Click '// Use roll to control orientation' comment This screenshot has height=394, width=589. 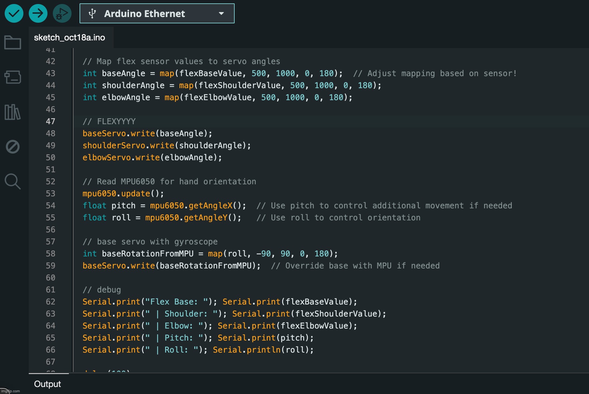[339, 218]
